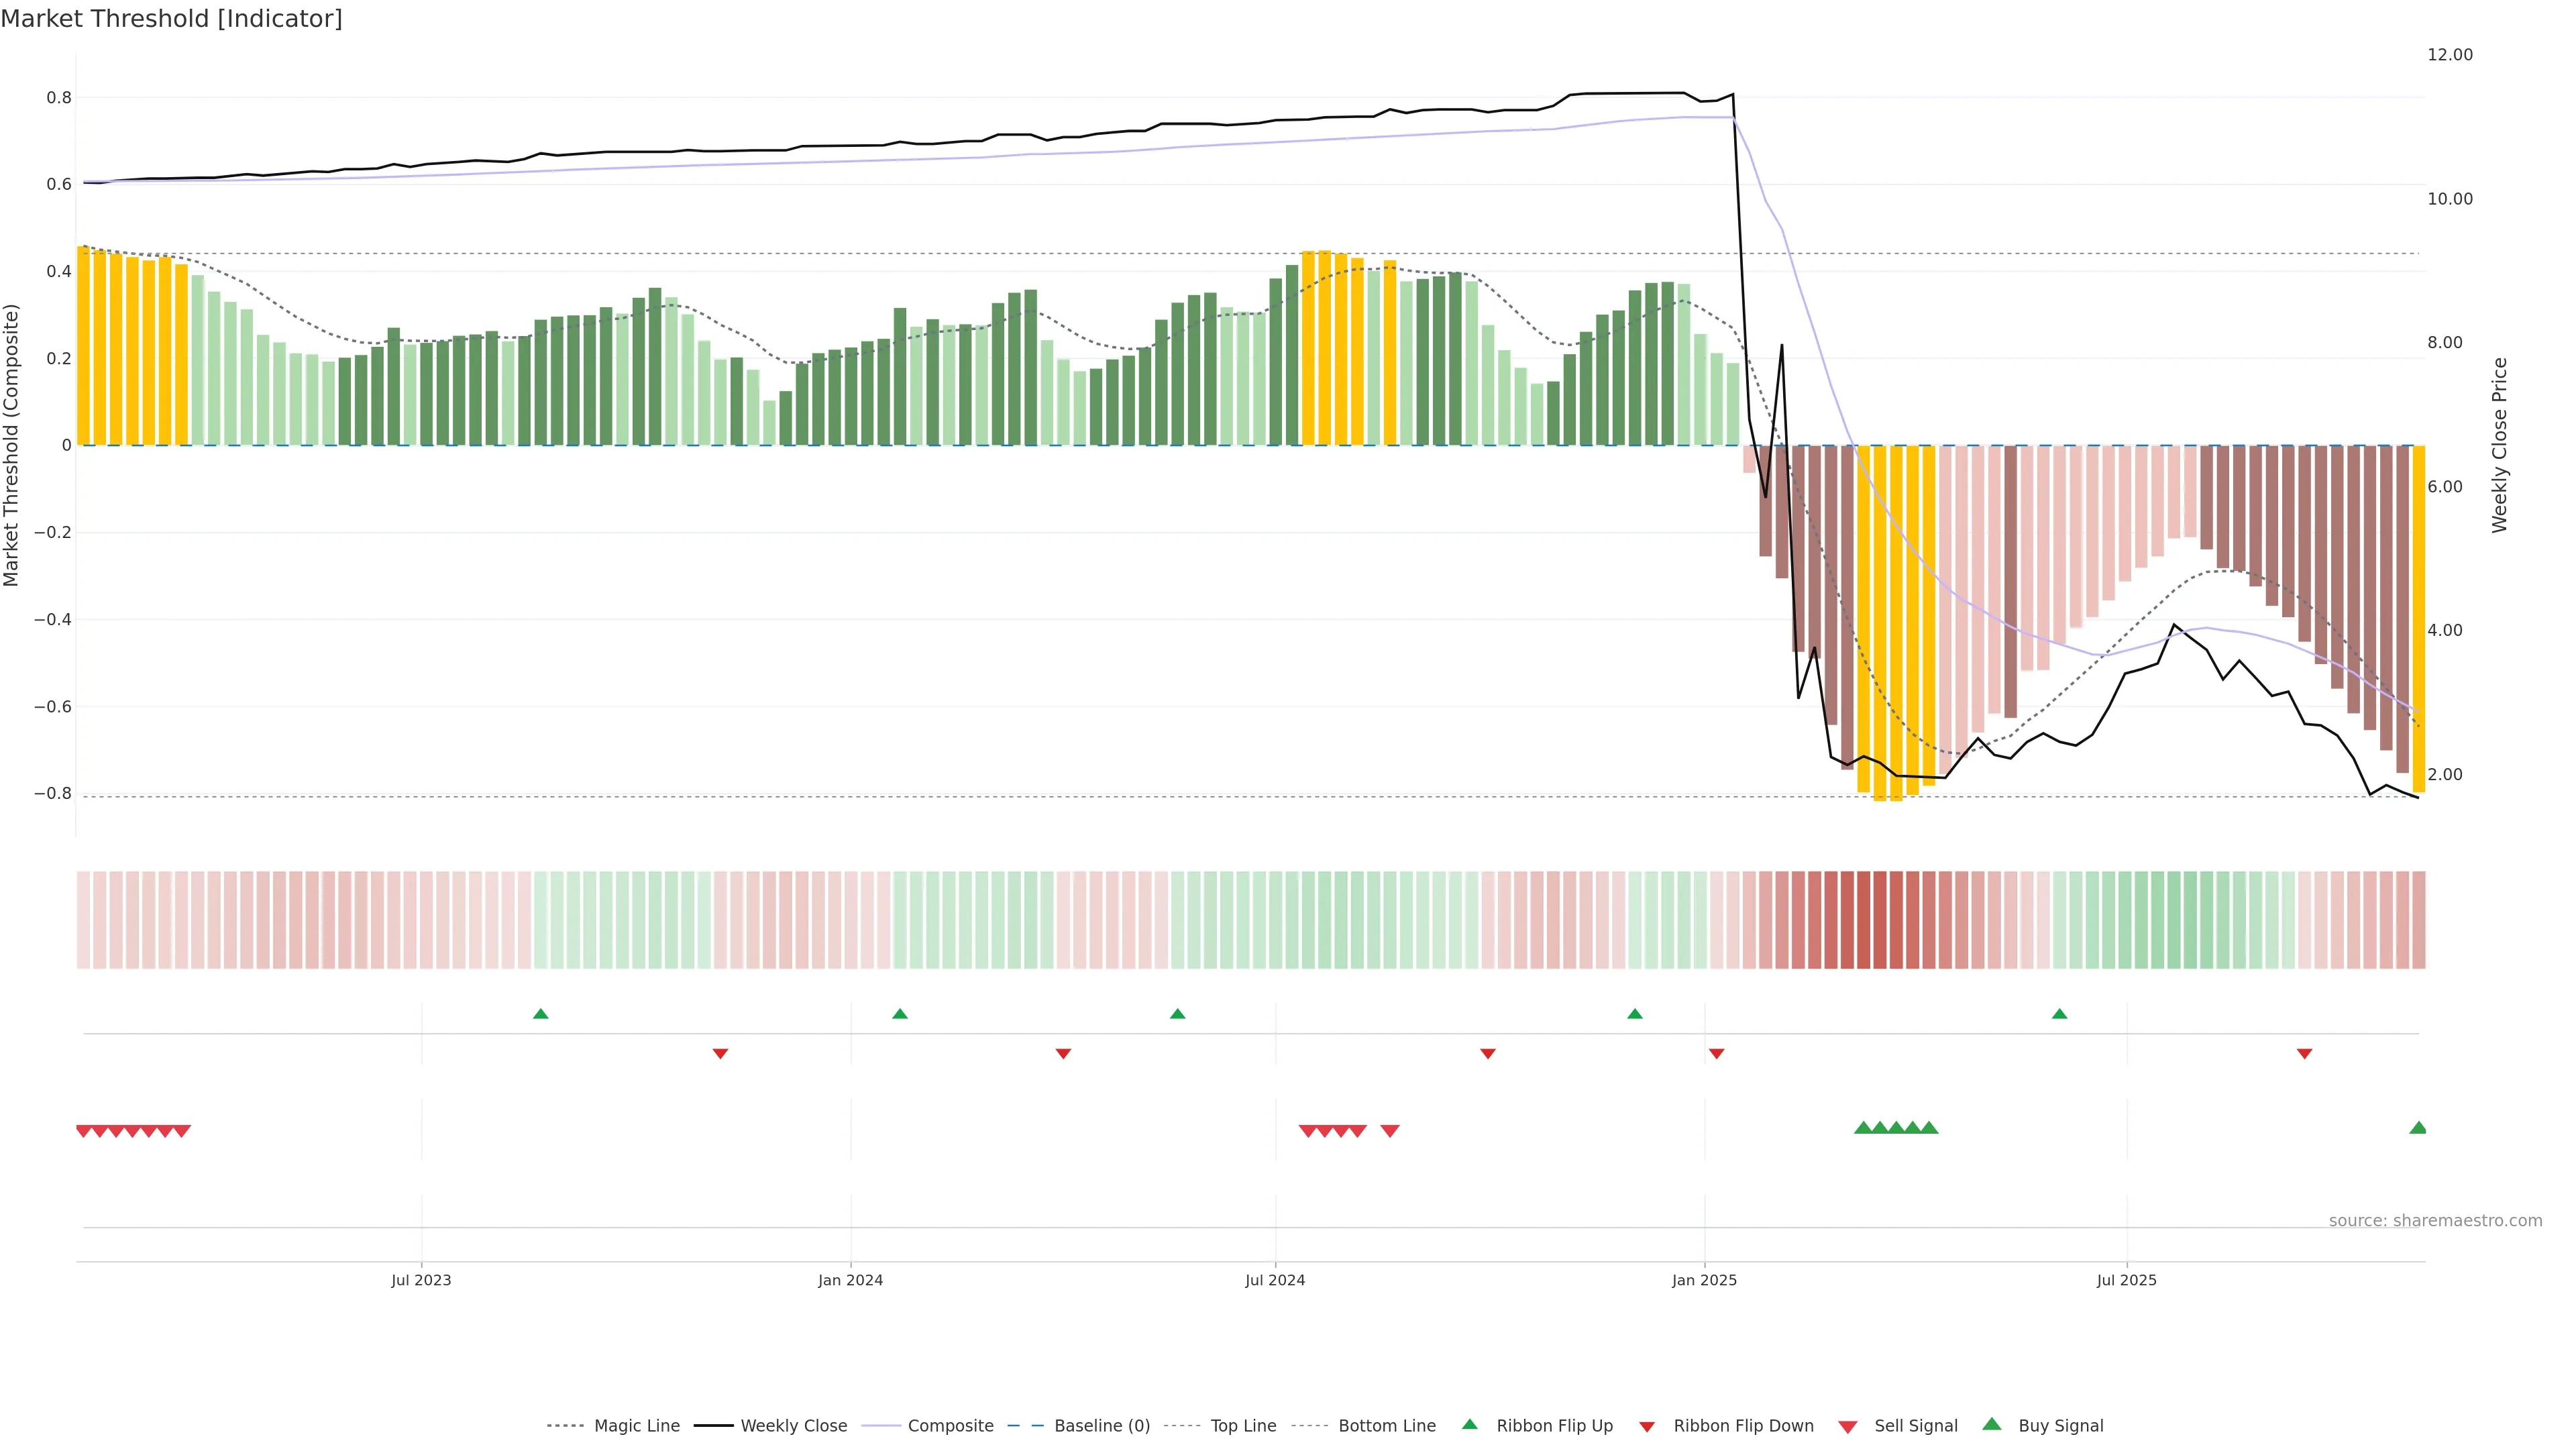This screenshot has width=2576, height=1449.
Task: Click Ribbon Flip Down legend marker
Action: click(1646, 1426)
